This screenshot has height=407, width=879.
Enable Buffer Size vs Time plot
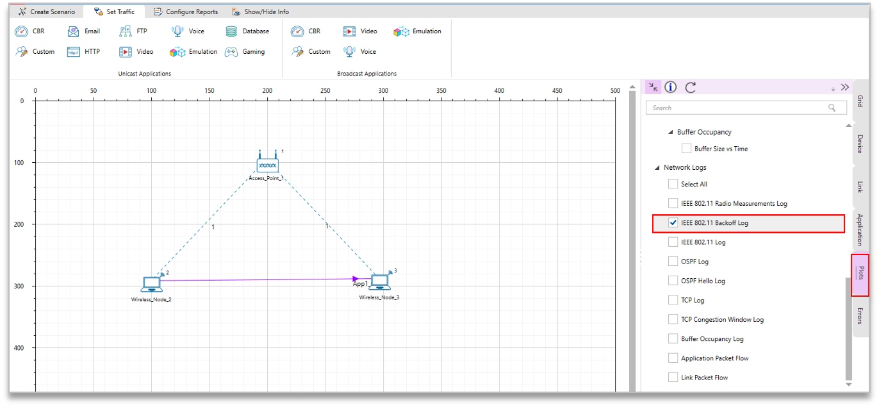tap(686, 149)
